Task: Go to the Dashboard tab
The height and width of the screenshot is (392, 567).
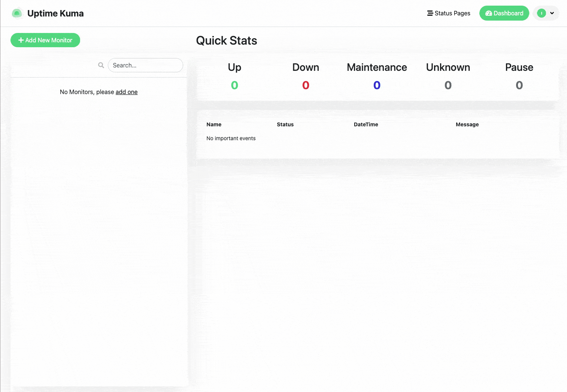Action: [504, 13]
